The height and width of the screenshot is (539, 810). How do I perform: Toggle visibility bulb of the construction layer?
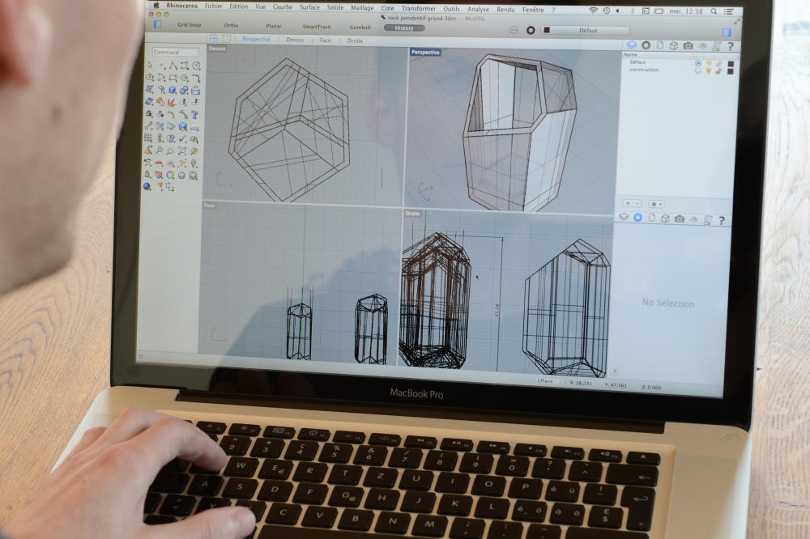tap(708, 70)
